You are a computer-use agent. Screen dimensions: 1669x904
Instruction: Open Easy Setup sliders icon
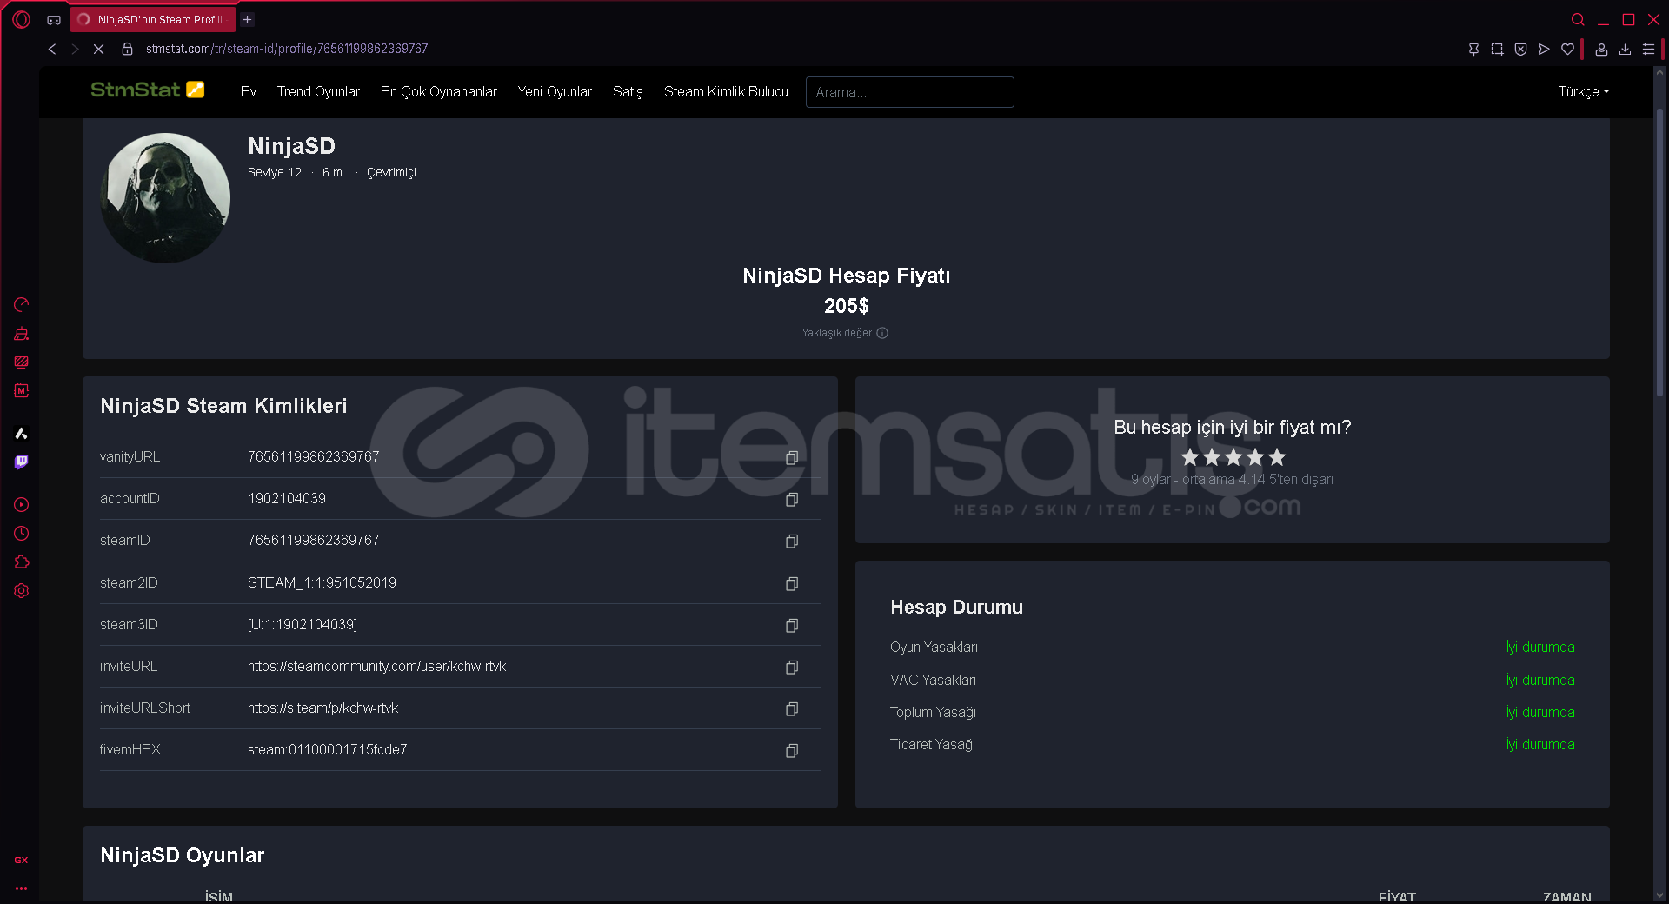pos(1648,49)
